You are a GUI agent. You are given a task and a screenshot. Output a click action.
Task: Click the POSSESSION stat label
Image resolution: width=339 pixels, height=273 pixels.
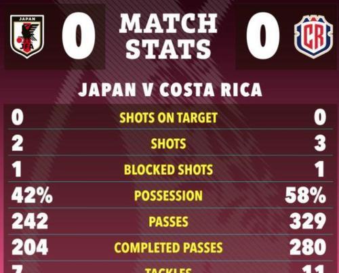[168, 196]
